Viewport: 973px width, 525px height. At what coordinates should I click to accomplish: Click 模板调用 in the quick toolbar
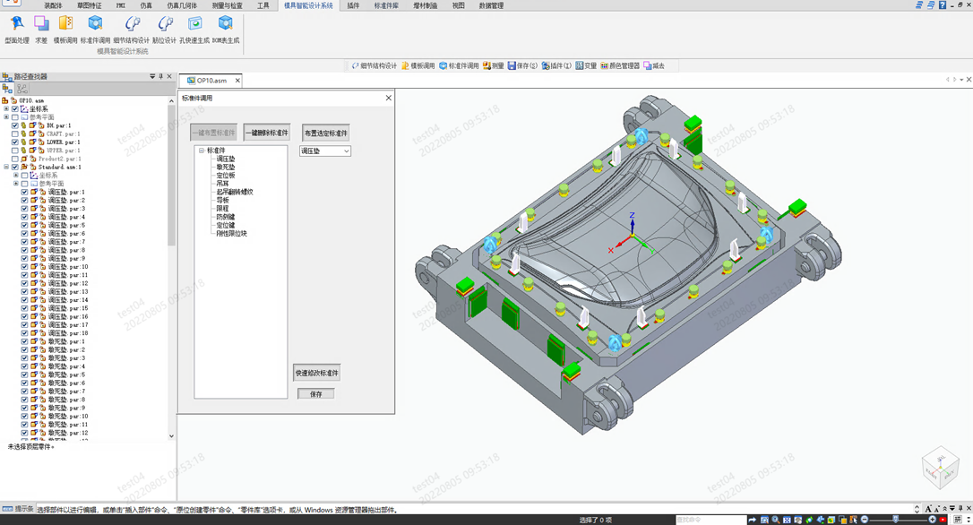pyautogui.click(x=418, y=65)
